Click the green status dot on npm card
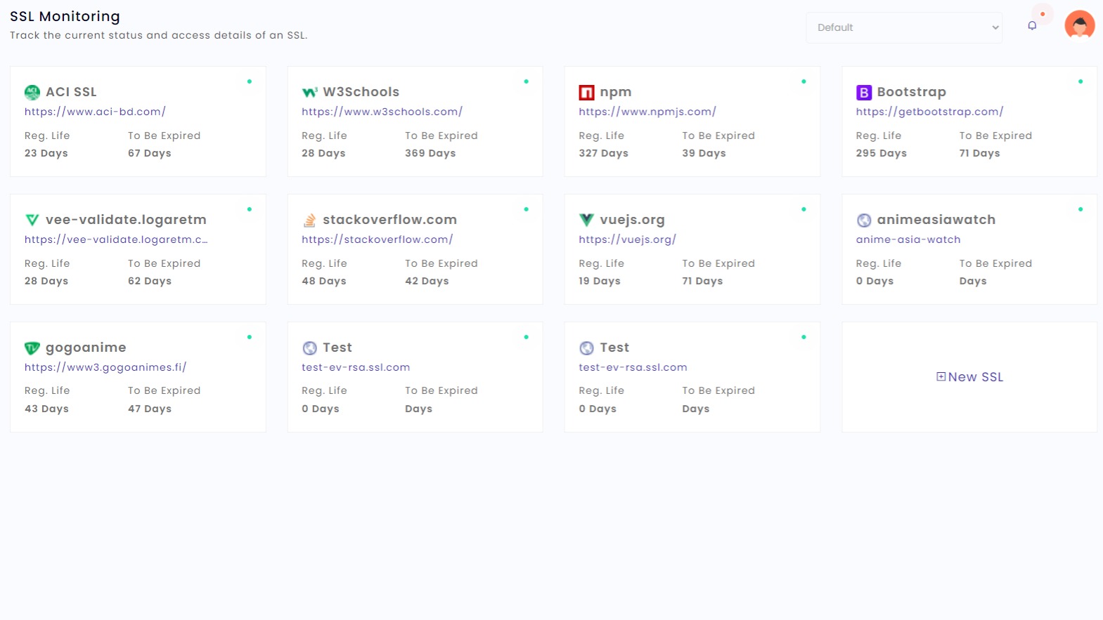Image resolution: width=1103 pixels, height=620 pixels. pyautogui.click(x=804, y=81)
